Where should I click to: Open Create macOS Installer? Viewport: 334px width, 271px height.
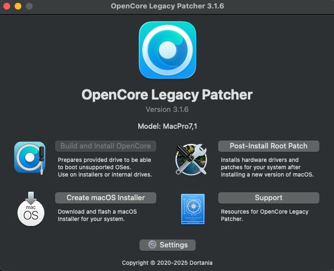pos(106,198)
